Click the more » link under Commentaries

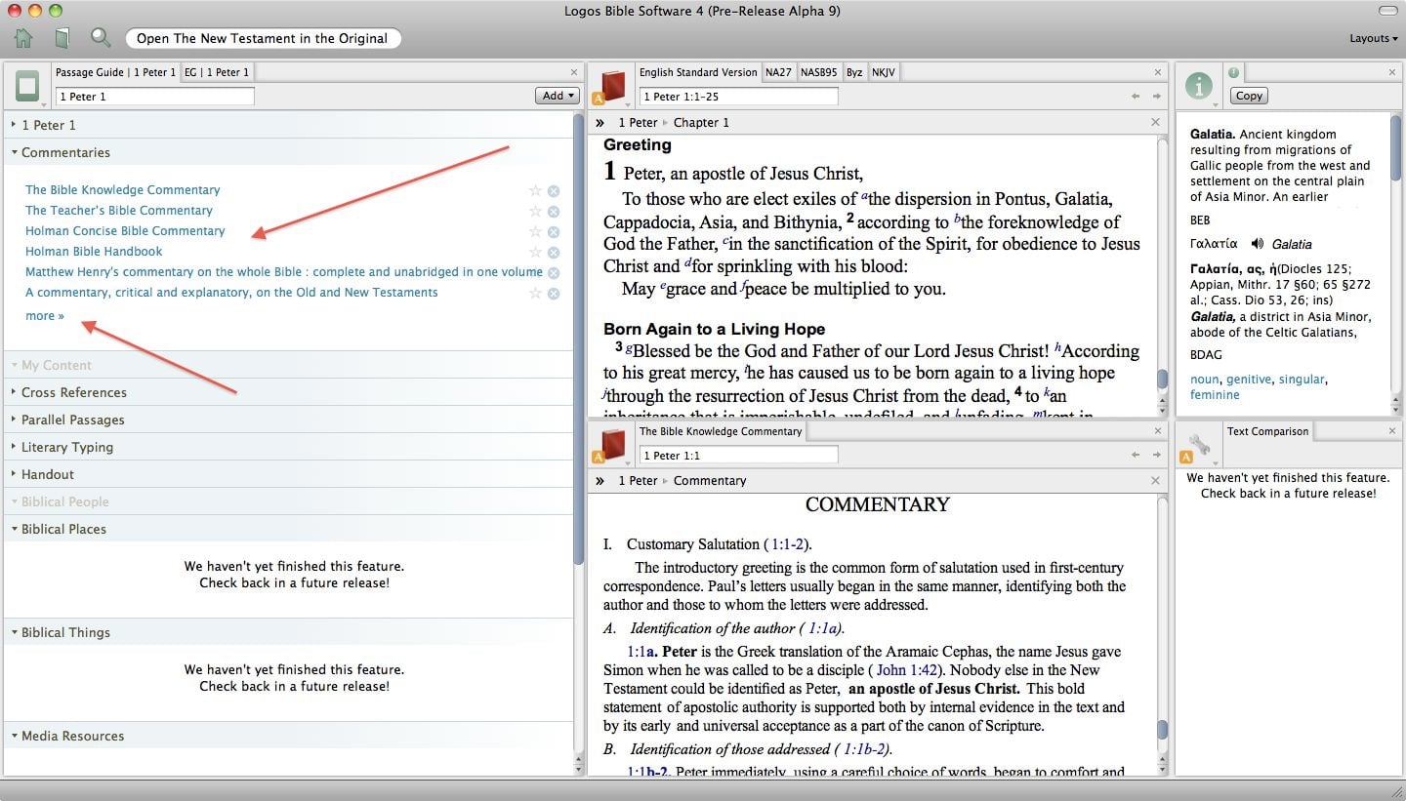point(45,316)
